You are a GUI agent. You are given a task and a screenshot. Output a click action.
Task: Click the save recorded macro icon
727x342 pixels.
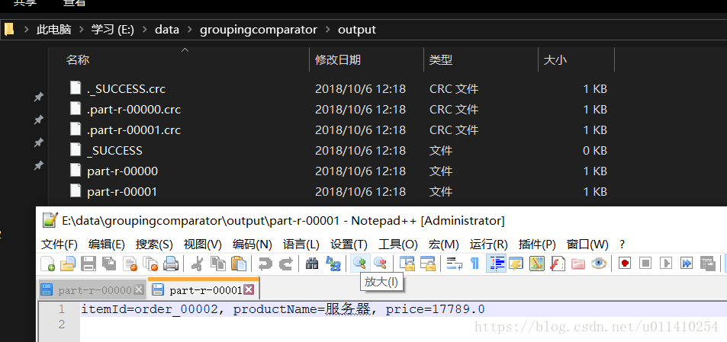point(707,264)
